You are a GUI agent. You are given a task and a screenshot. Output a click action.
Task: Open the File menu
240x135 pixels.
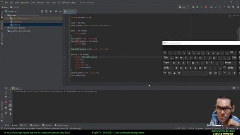click(x=6, y=3)
